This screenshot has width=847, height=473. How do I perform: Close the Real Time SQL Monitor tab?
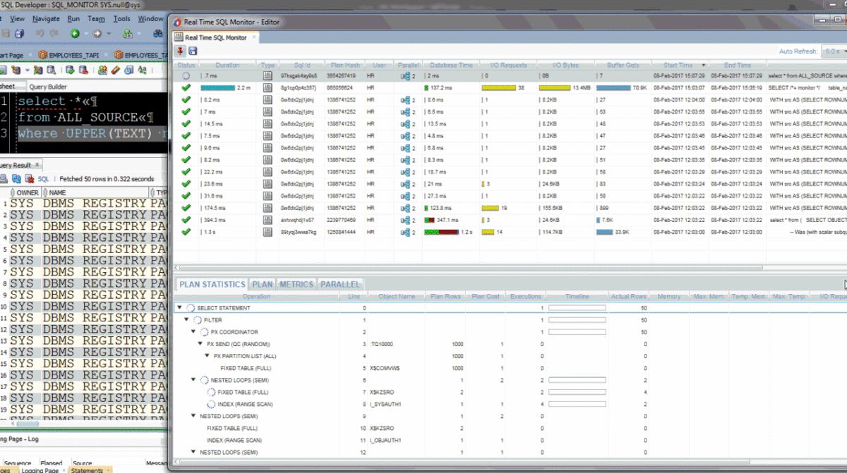(x=255, y=37)
